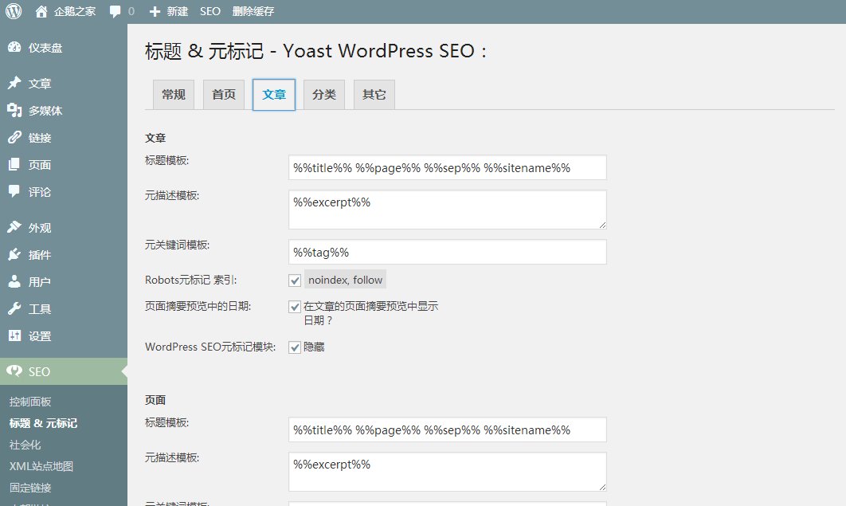Screen dimensions: 846x506
Task: Focus the 页面 section 标题模板 field
Action: pyautogui.click(x=447, y=430)
